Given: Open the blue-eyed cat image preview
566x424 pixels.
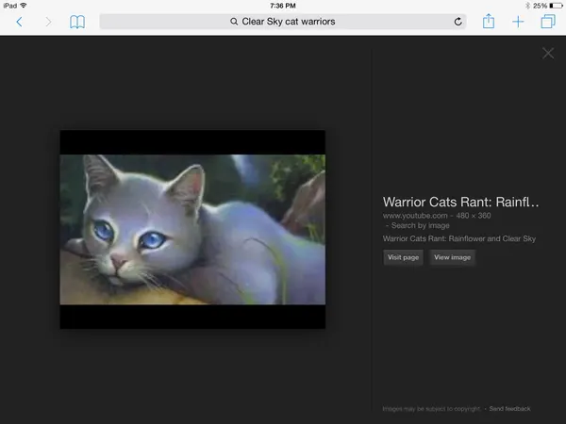Looking at the screenshot, I should click(192, 229).
